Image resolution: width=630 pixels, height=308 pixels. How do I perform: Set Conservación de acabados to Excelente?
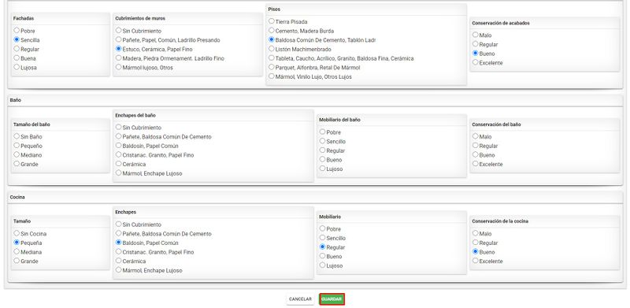coord(476,63)
